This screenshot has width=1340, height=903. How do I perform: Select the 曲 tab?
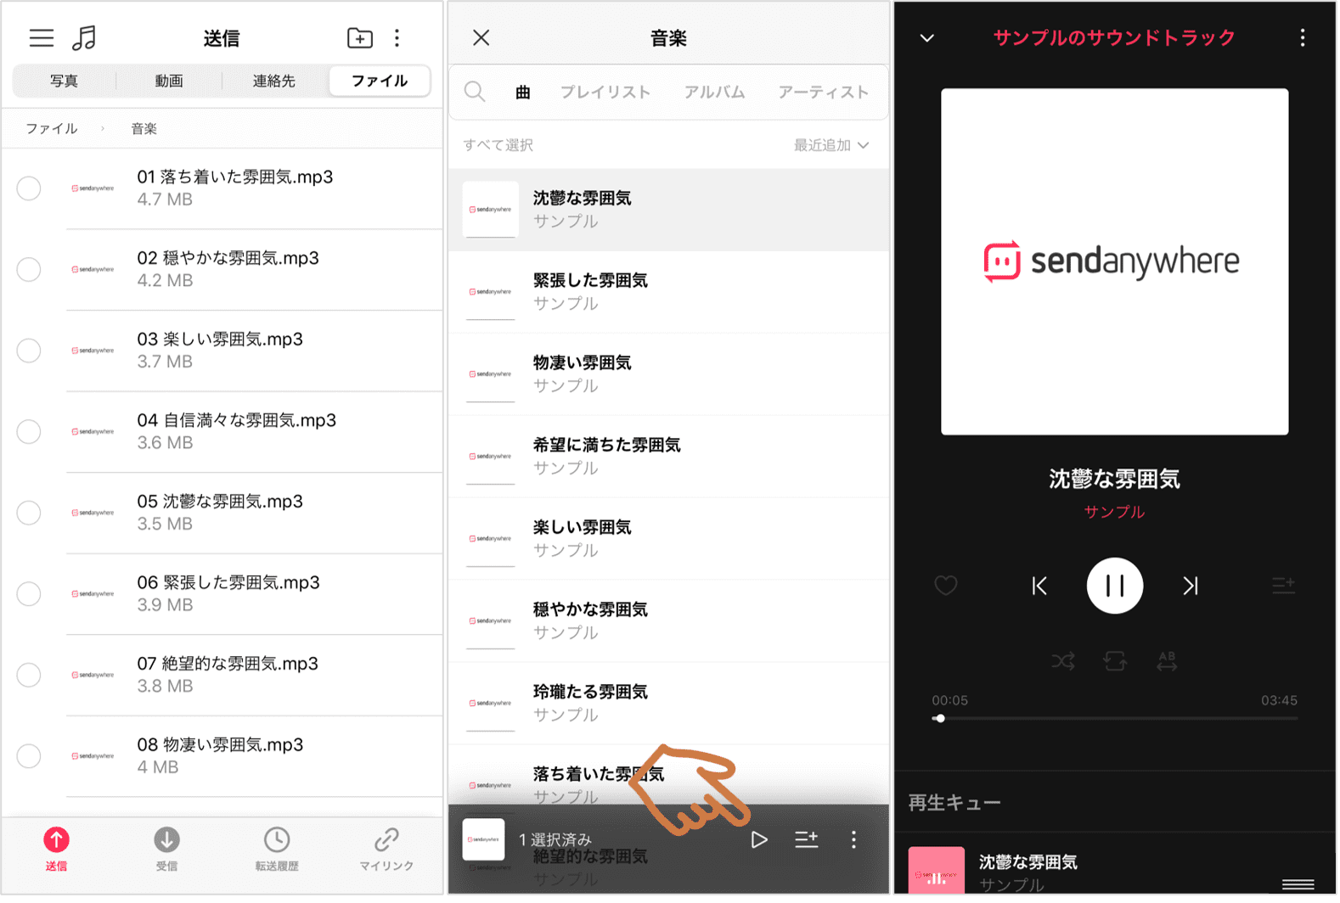524,93
